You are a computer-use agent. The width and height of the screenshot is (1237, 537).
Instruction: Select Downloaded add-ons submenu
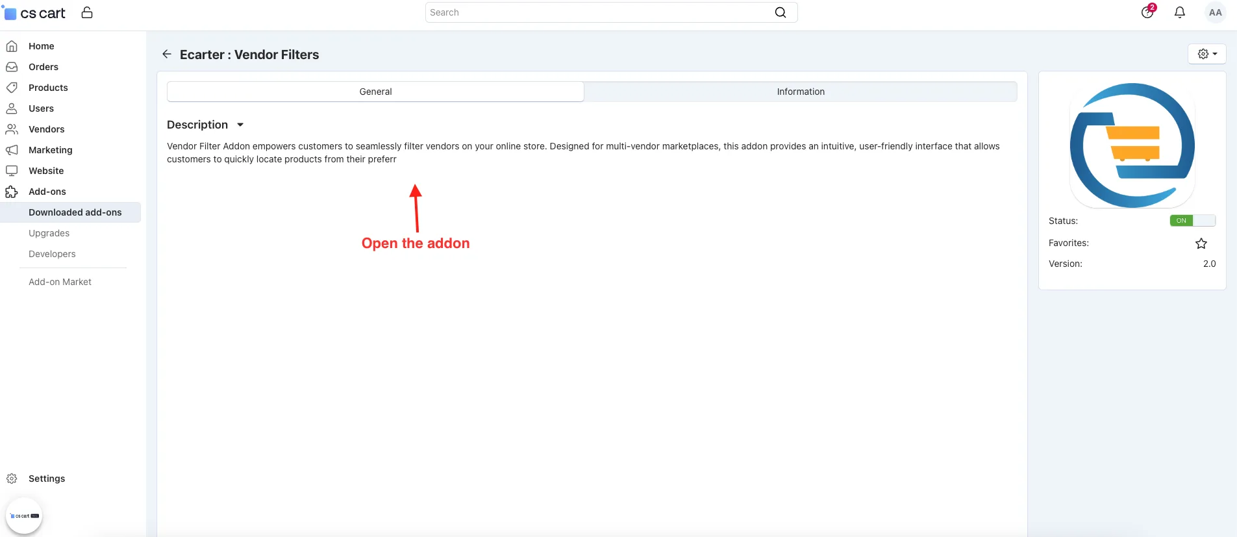click(71, 212)
